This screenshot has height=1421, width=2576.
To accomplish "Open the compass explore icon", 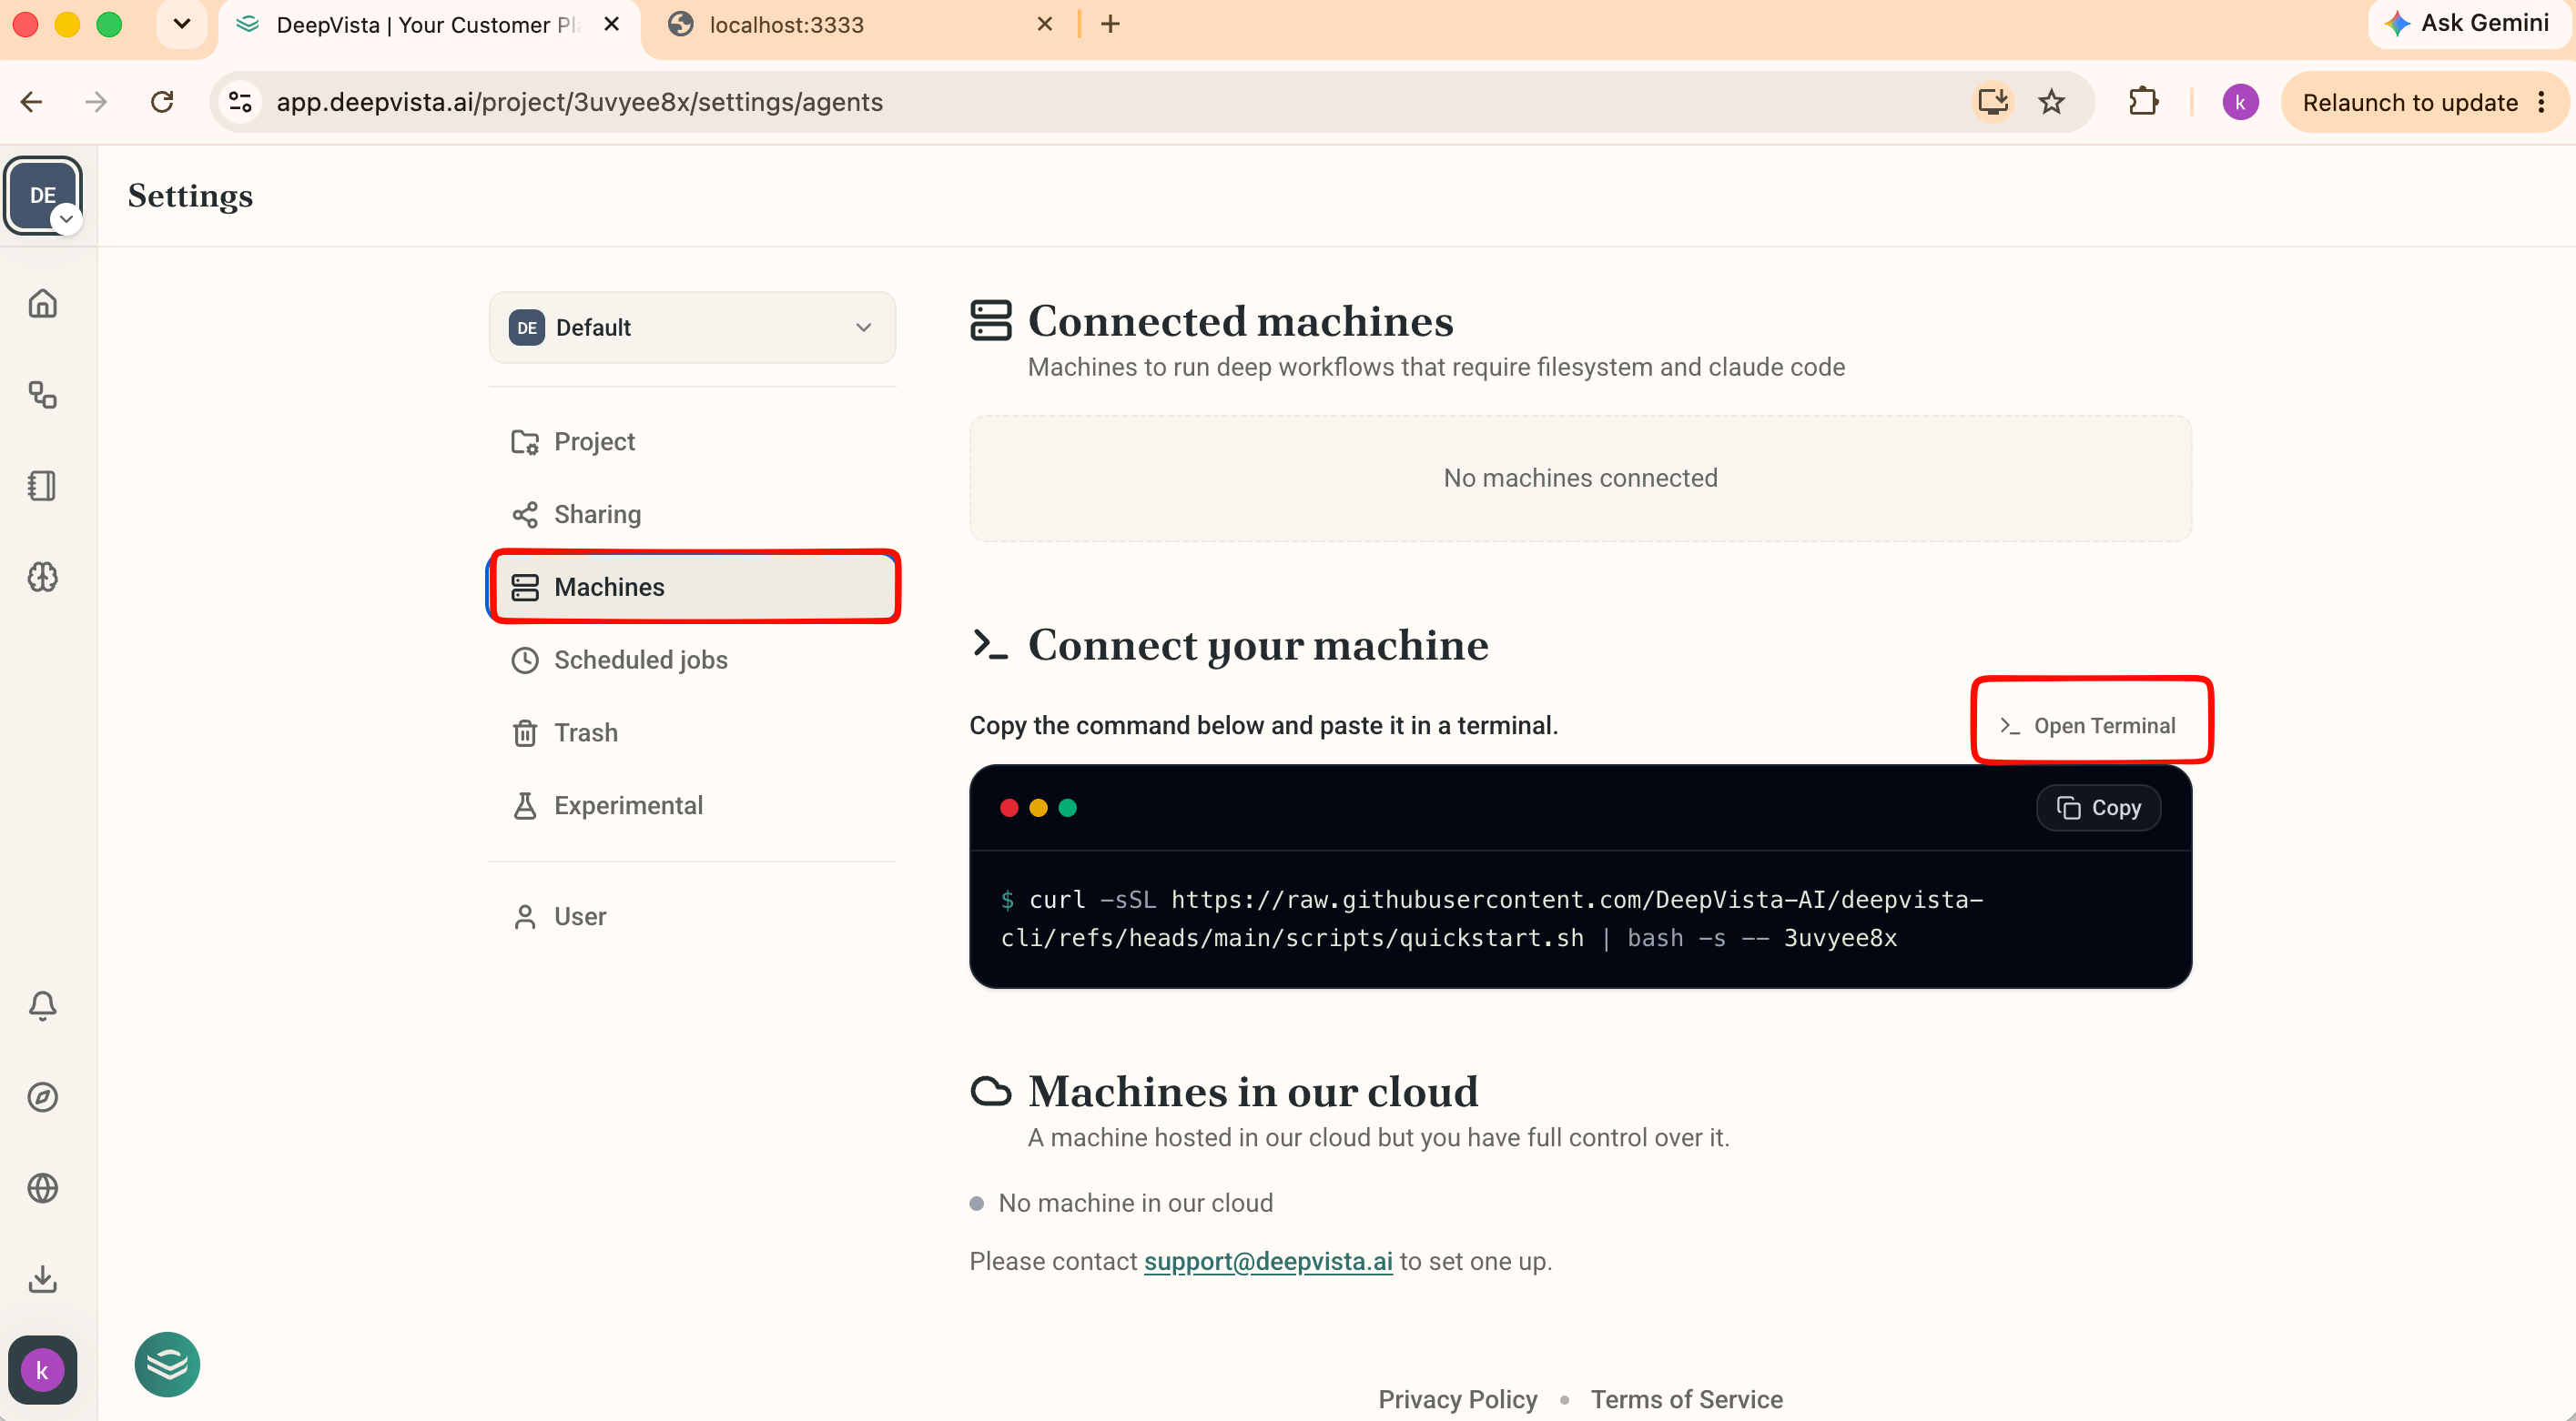I will point(42,1097).
